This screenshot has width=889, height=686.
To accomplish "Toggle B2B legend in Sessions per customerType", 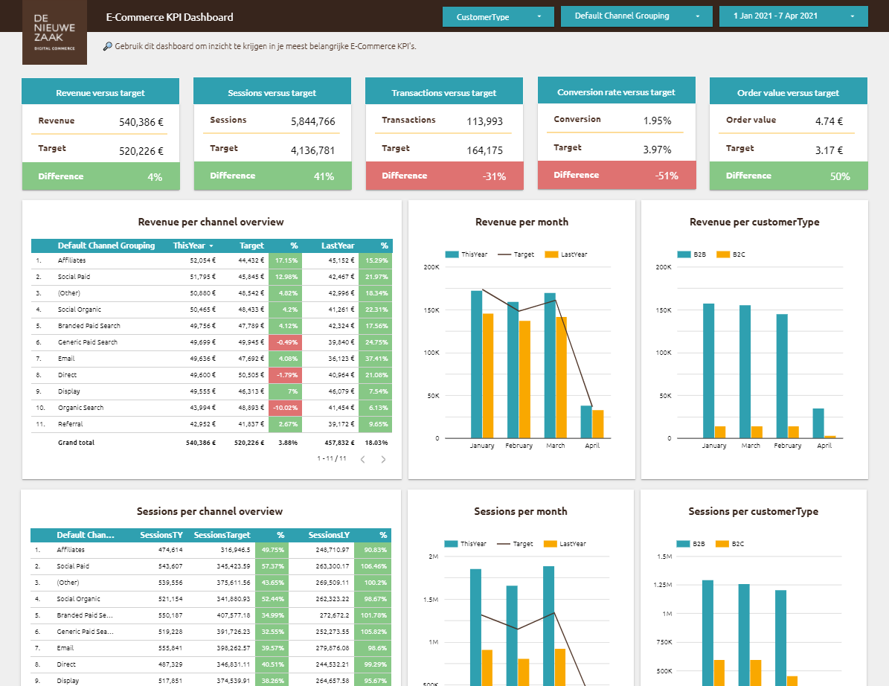I will [690, 544].
